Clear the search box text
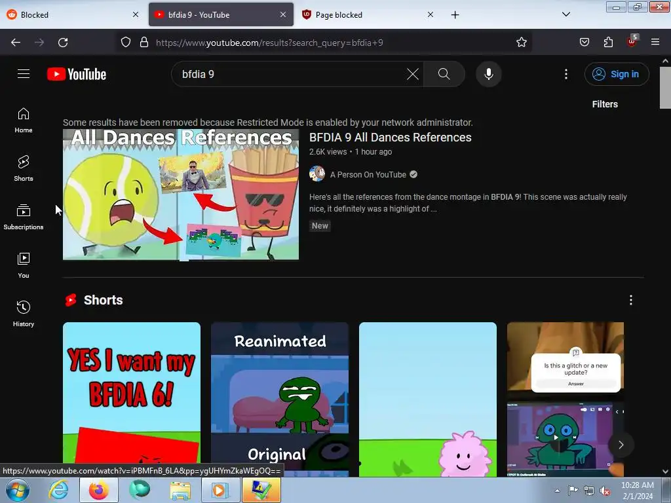Image resolution: width=671 pixels, height=503 pixels. click(x=413, y=74)
